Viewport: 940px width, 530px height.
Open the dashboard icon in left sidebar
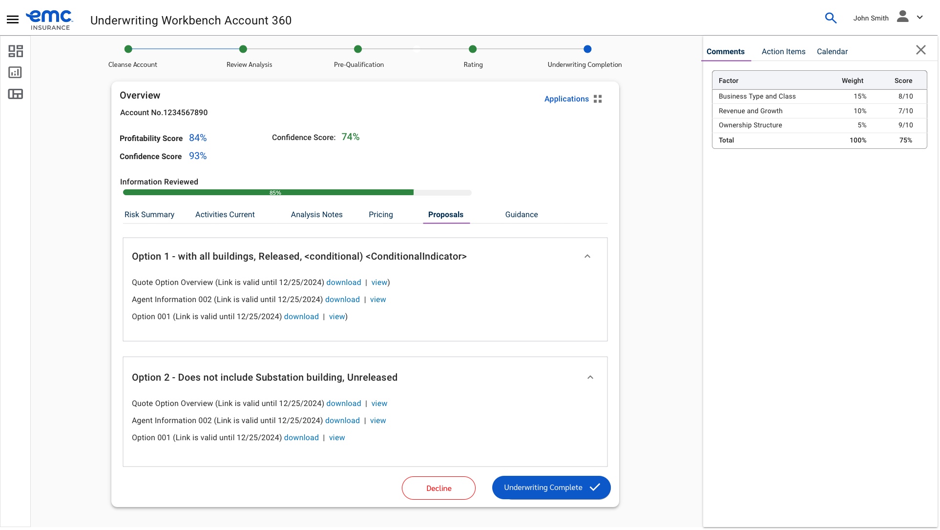tap(16, 51)
